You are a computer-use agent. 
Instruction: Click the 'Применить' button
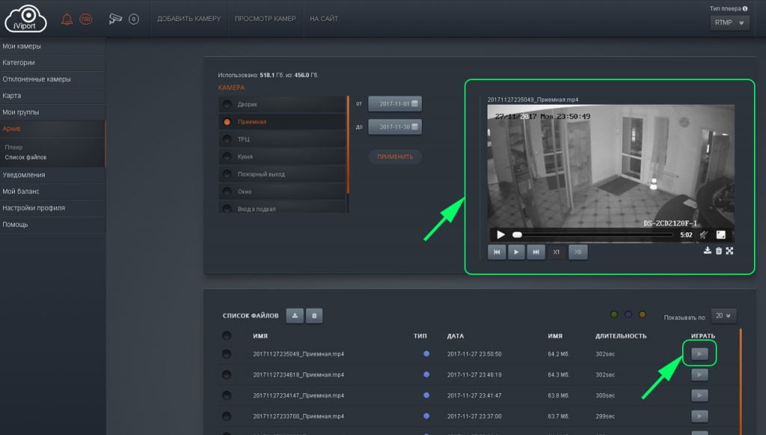point(395,157)
